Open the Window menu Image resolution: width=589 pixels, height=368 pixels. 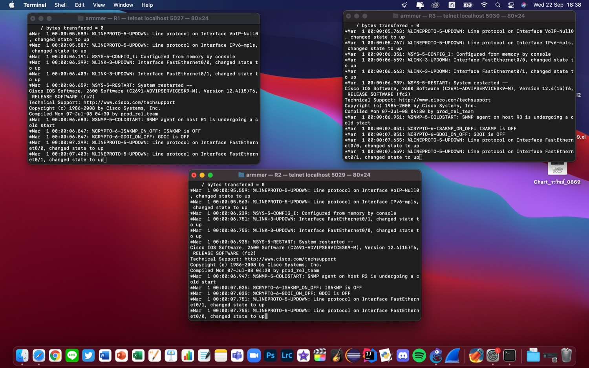(x=123, y=5)
